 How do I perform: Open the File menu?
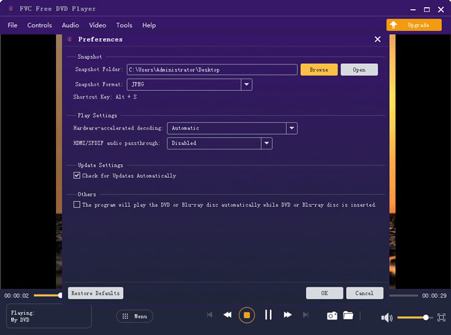(x=12, y=25)
